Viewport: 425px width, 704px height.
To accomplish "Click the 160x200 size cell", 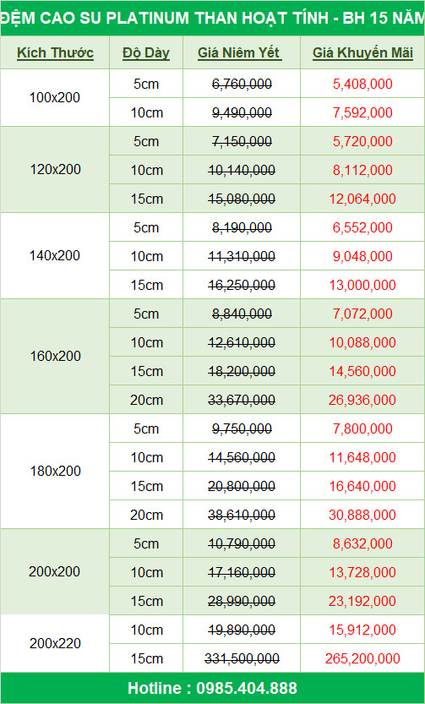I will [55, 357].
